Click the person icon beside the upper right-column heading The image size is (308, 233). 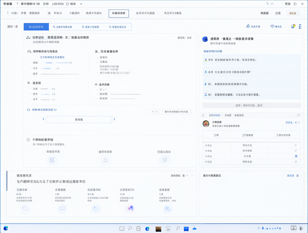coord(97,51)
